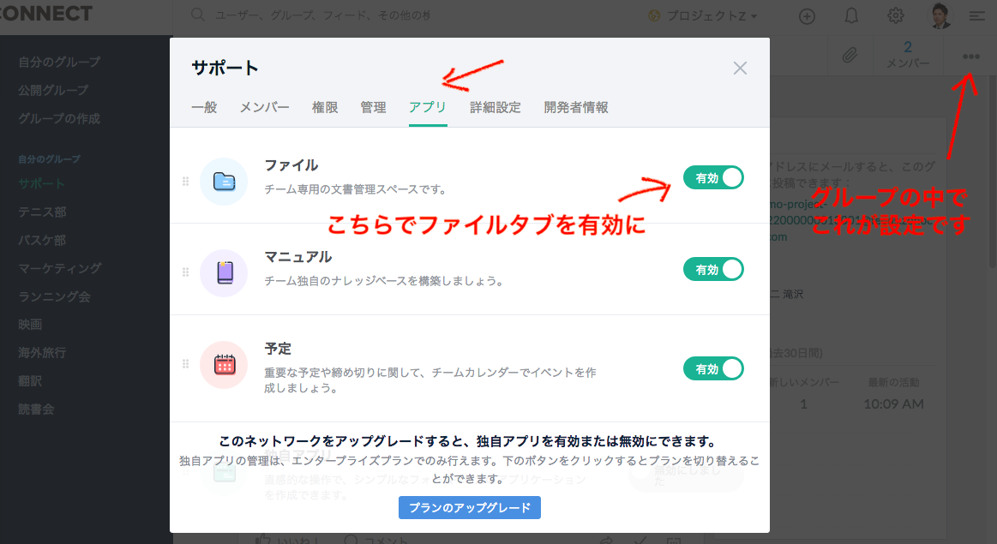Switch to the 詳細設定 tab
The image size is (997, 544).
click(x=495, y=107)
